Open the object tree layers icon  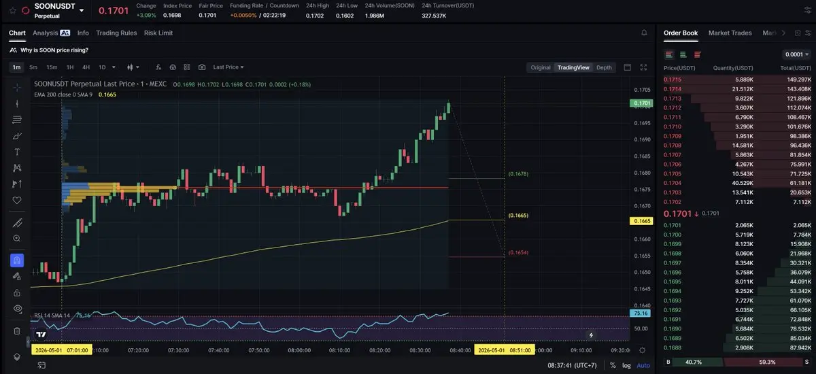tap(17, 357)
